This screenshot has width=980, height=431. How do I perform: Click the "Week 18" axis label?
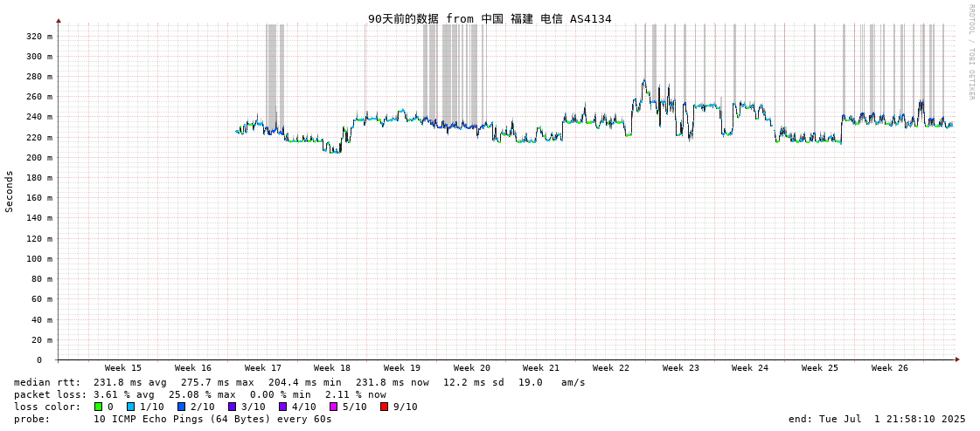(x=332, y=368)
